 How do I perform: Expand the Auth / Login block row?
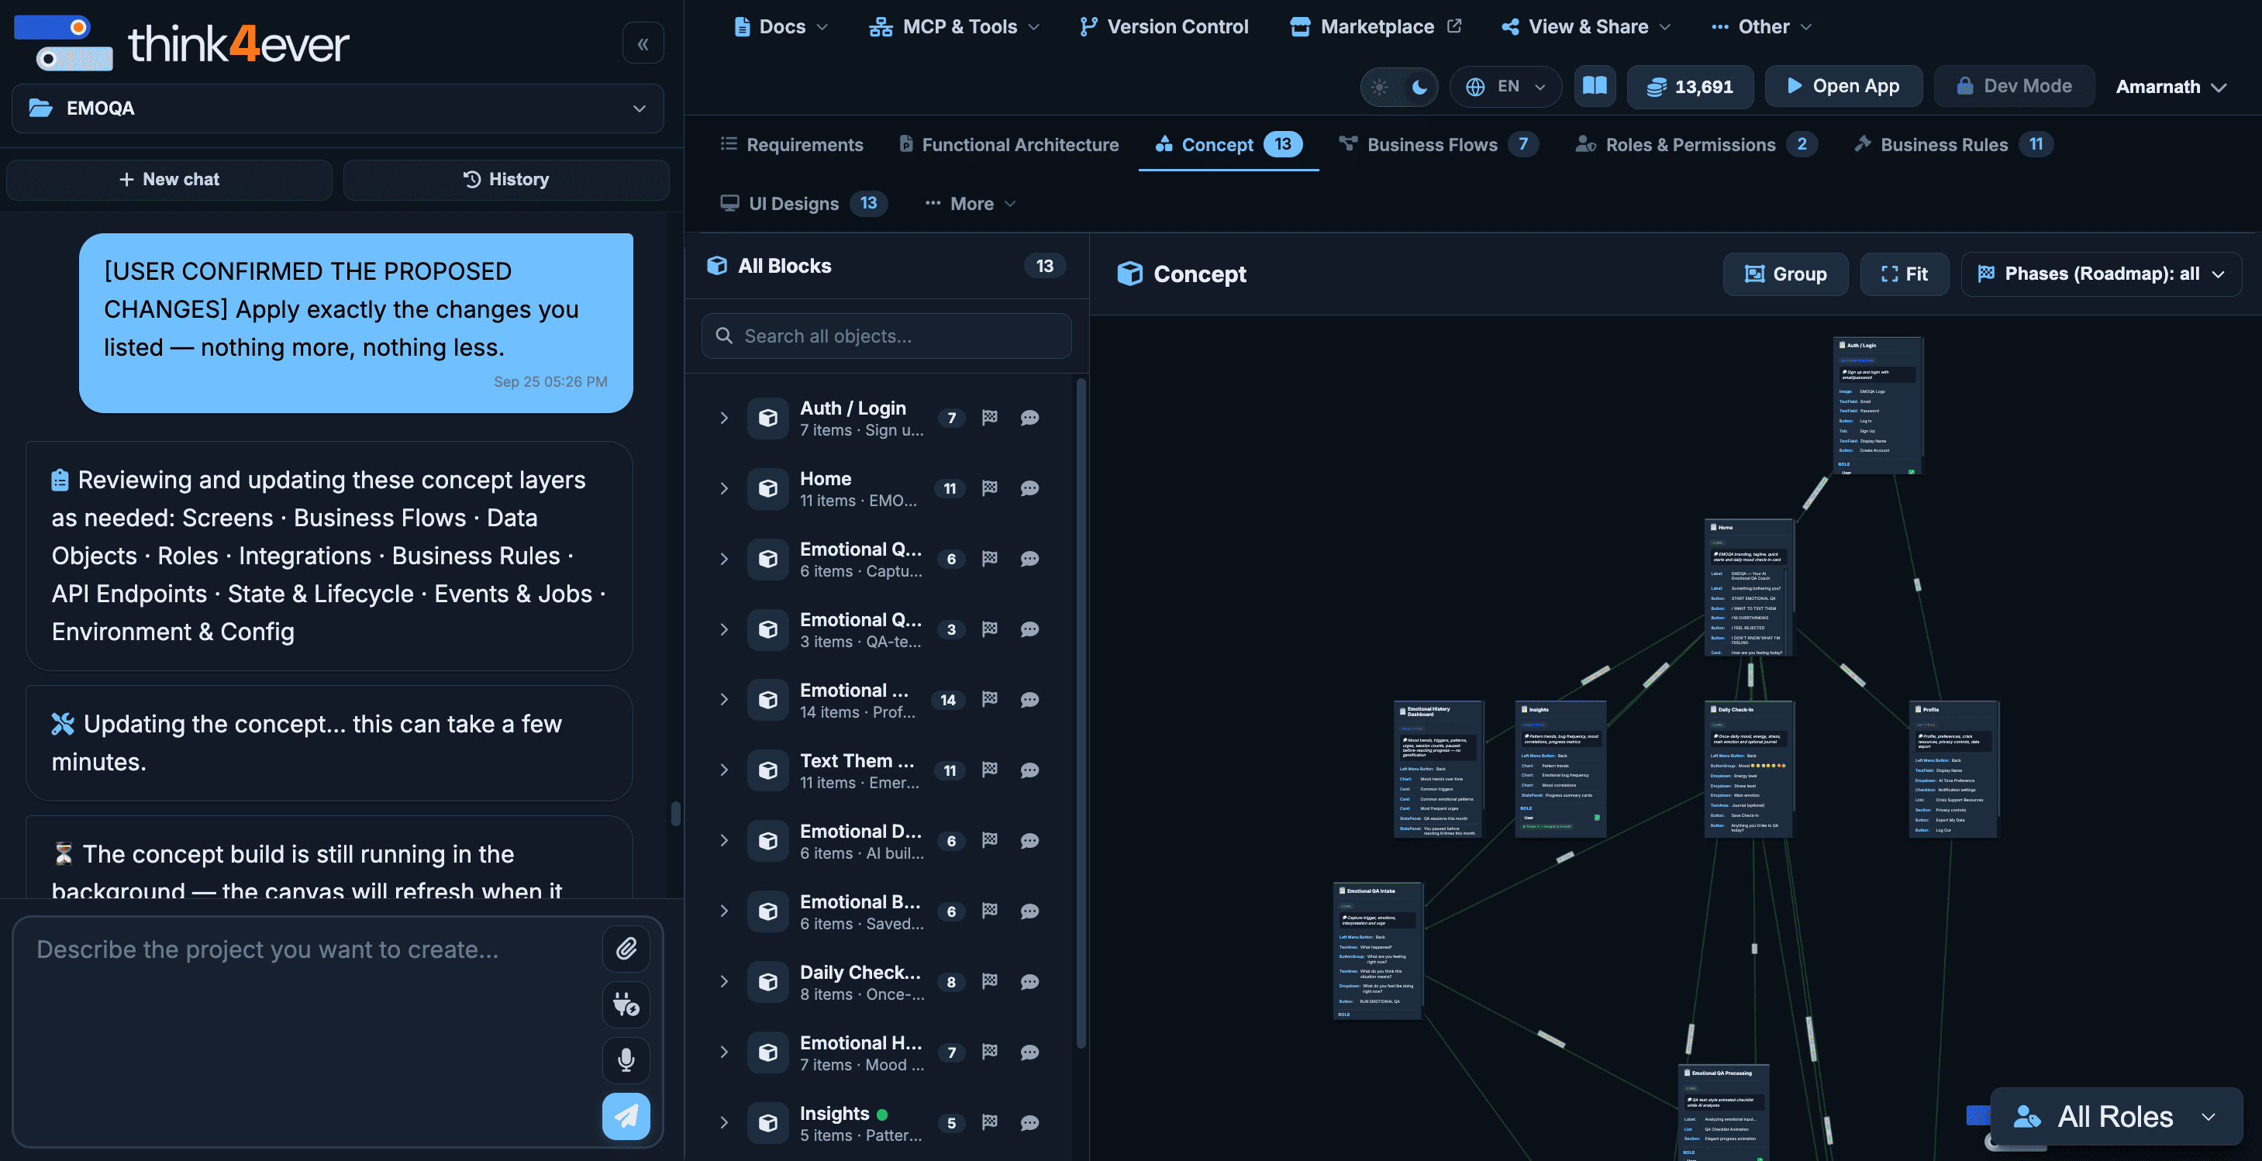[725, 417]
